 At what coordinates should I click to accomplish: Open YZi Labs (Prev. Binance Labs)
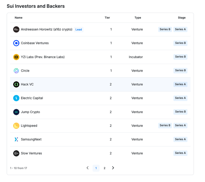click(43, 57)
